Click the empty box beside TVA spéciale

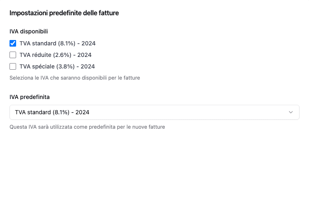(13, 66)
